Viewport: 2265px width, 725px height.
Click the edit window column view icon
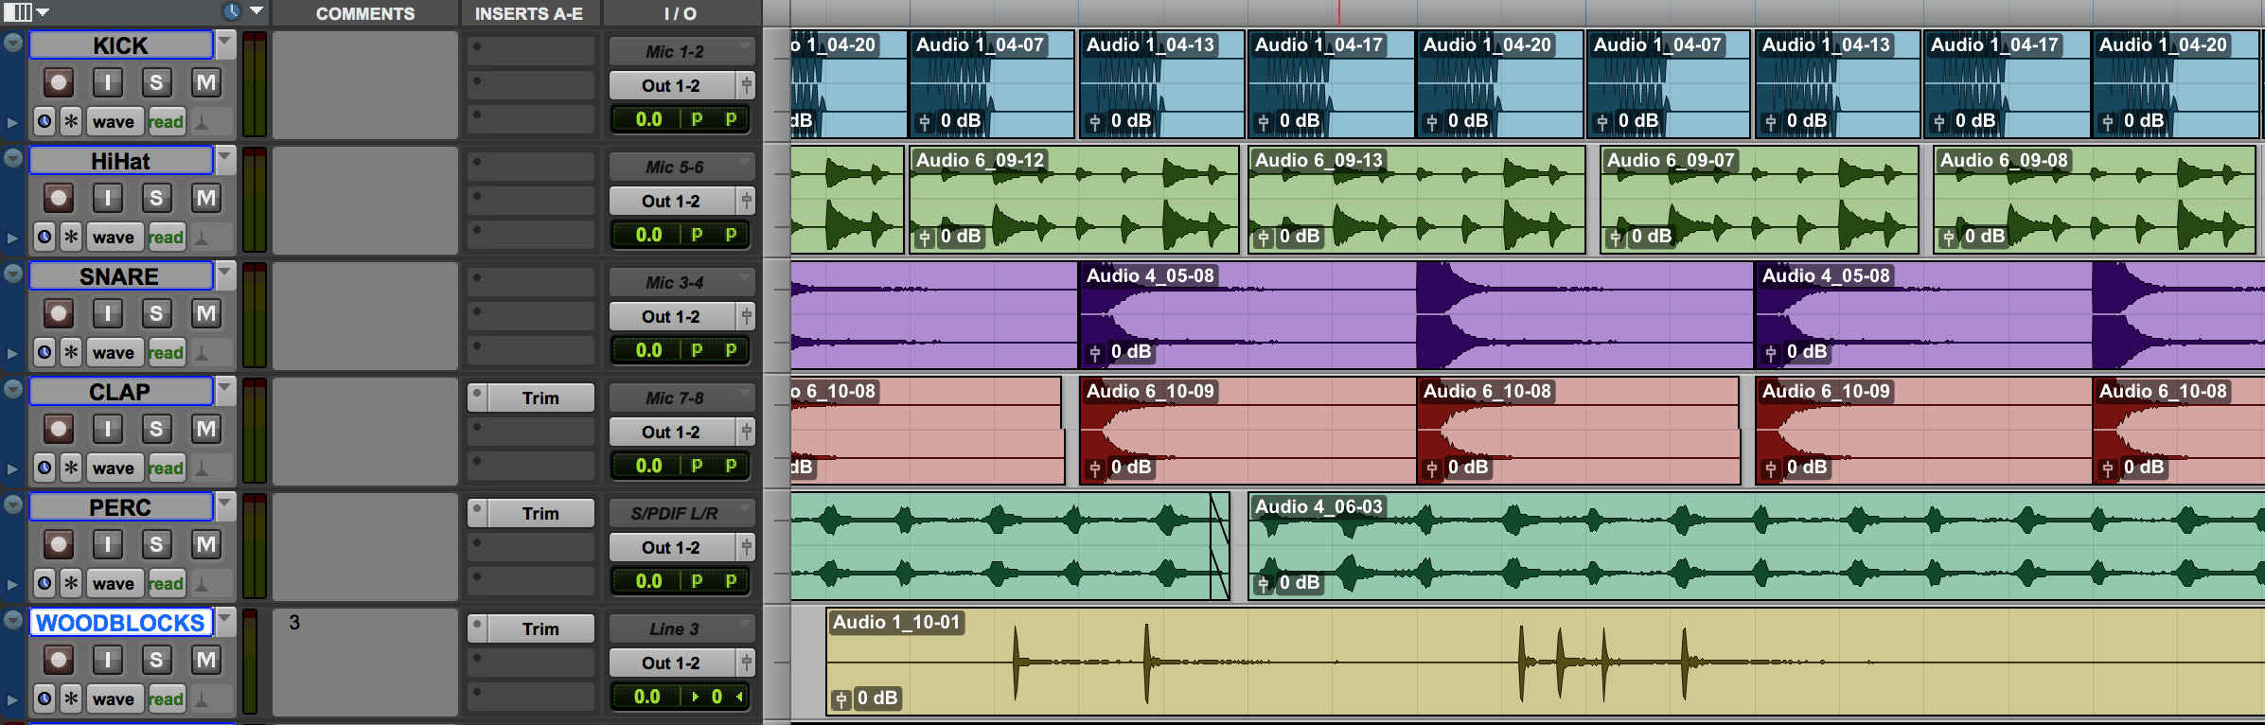[x=19, y=12]
